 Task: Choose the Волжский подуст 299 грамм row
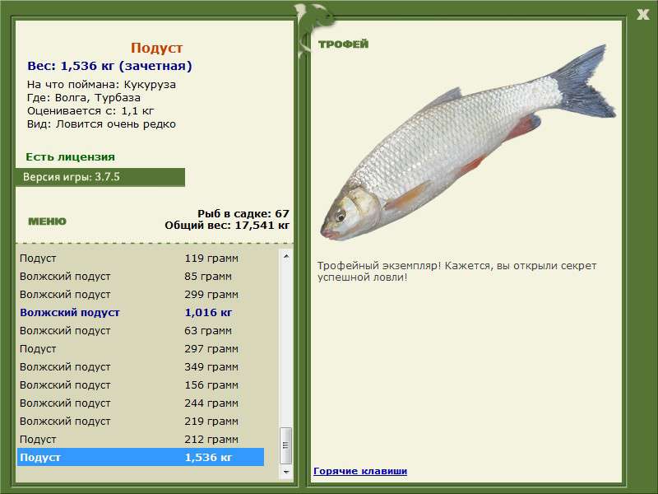[x=140, y=294]
